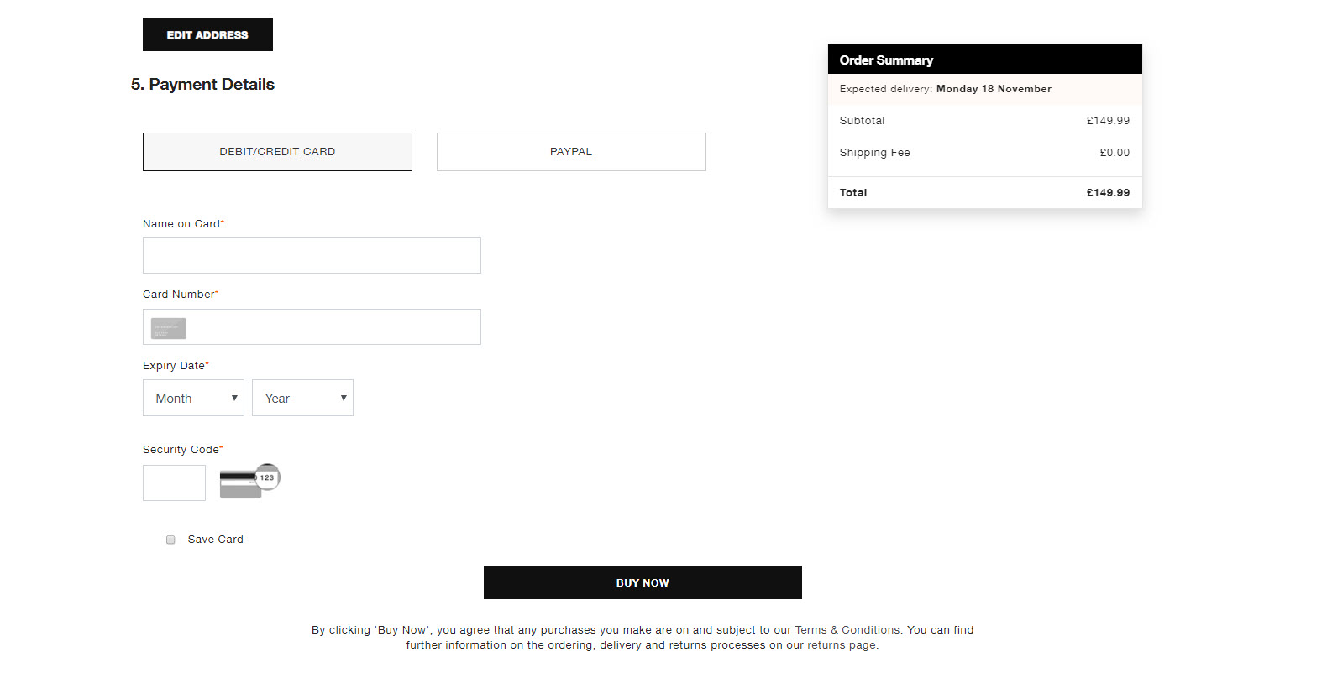Viewport: 1327px width, 678px height.
Task: Click the CVV card illustration icon
Action: 239,485
